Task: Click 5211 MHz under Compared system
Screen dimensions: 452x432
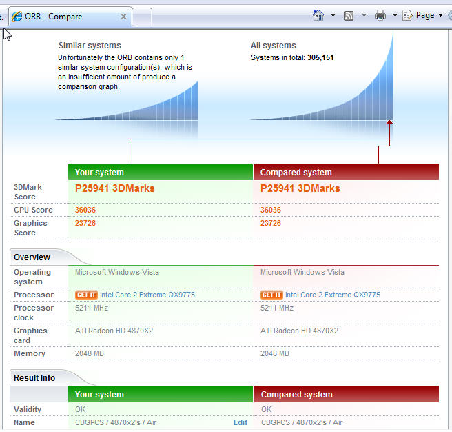Action: click(277, 308)
